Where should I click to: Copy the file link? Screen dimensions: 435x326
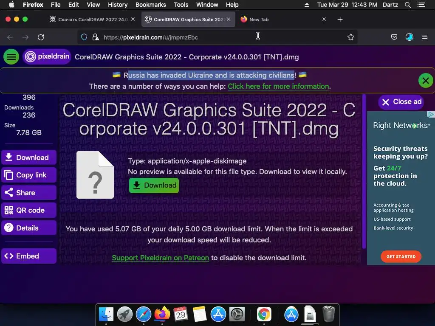29,175
